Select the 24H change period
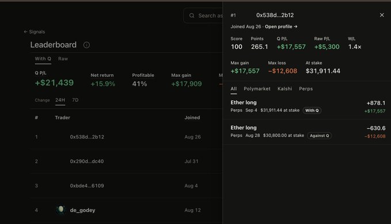The height and width of the screenshot is (224, 391). click(60, 100)
